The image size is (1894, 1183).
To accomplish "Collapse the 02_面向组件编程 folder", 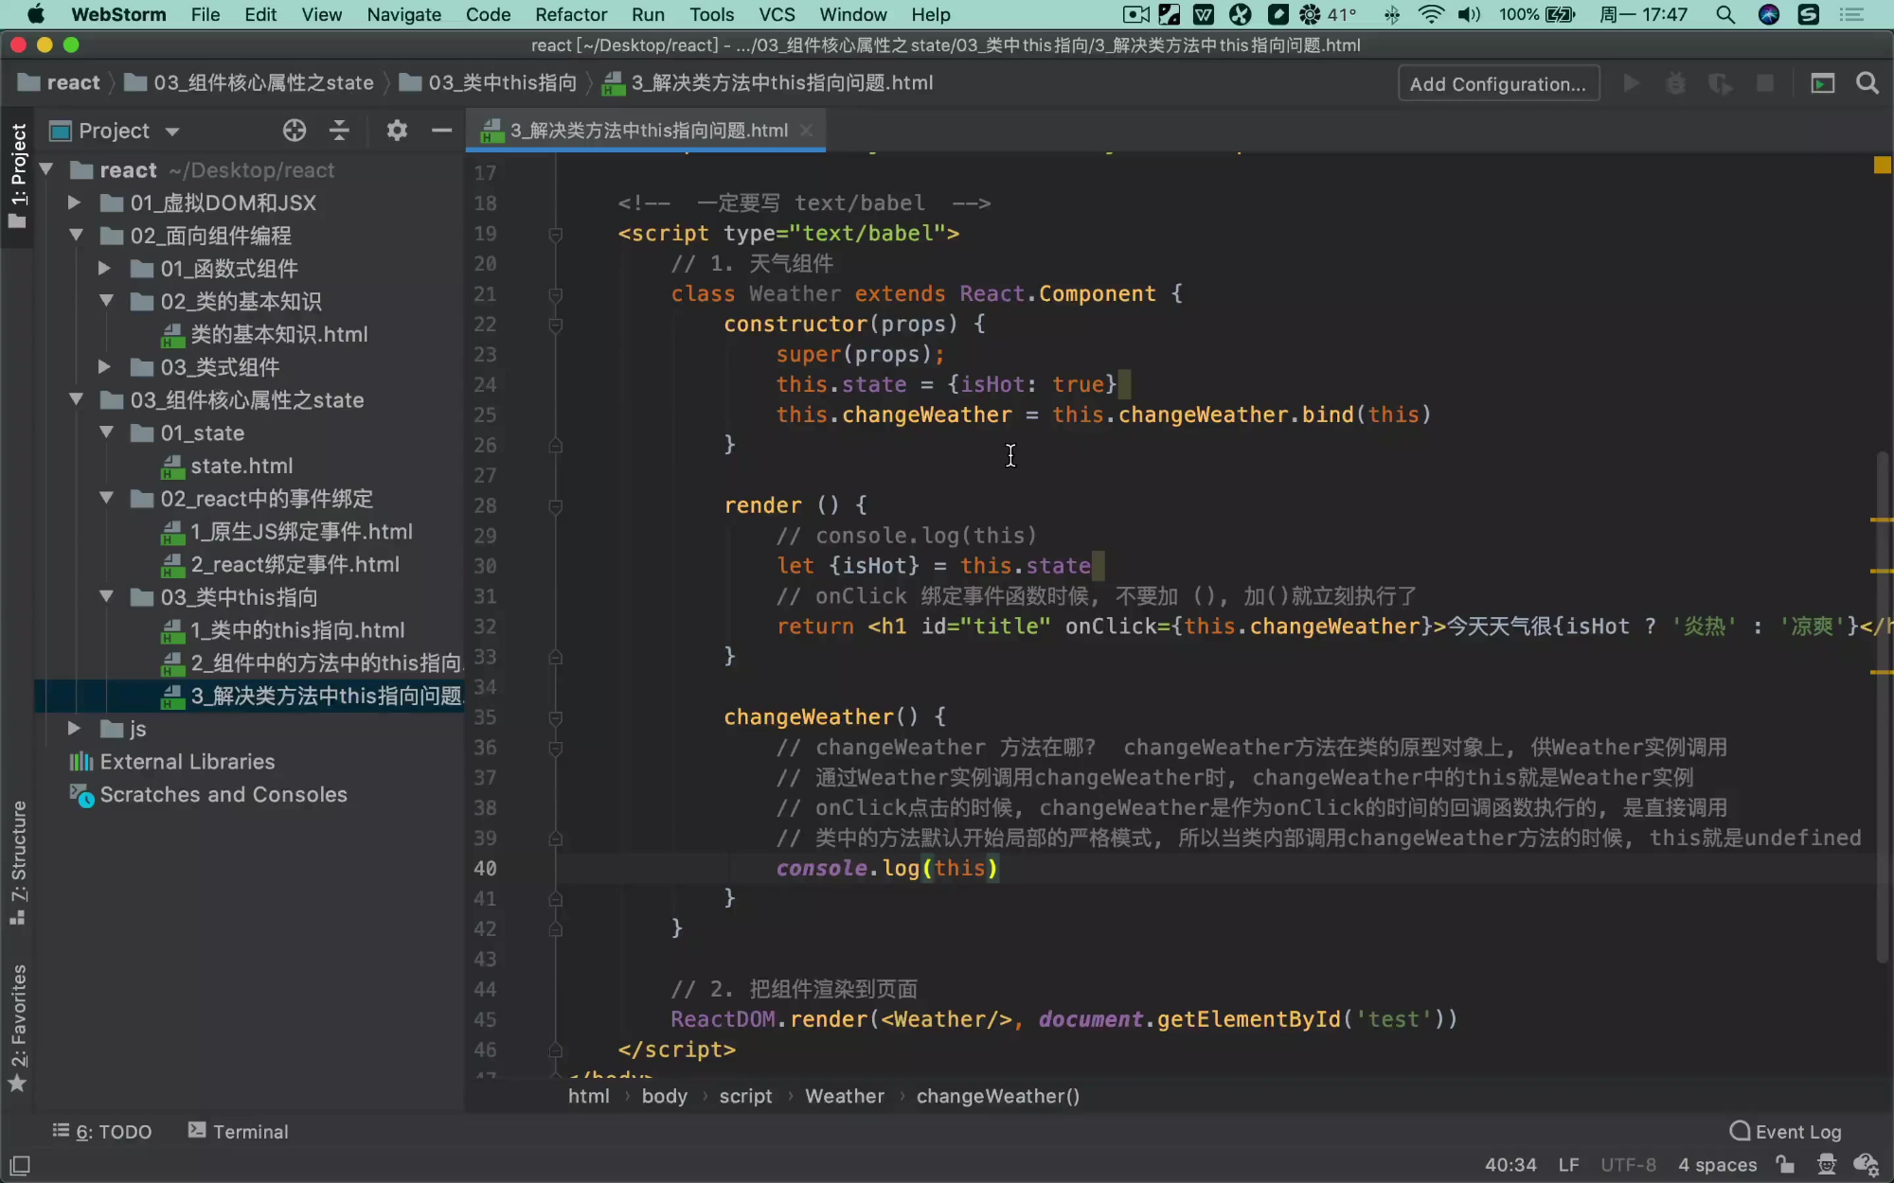I will point(76,235).
